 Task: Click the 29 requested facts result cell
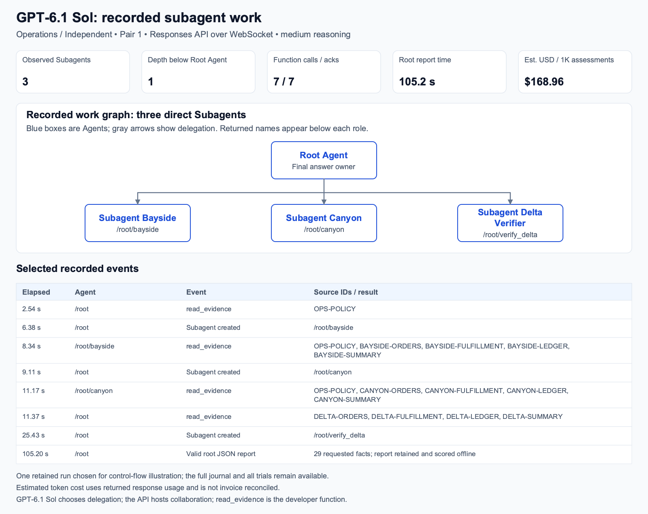coord(394,454)
